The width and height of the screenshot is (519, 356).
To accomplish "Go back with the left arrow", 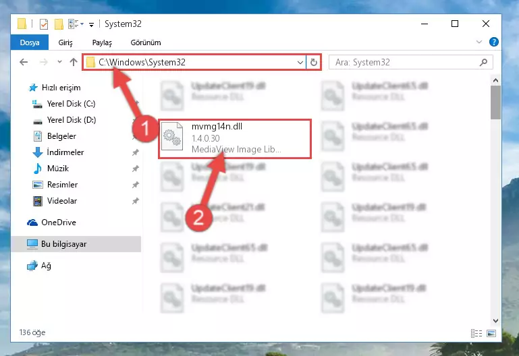I will (x=24, y=62).
